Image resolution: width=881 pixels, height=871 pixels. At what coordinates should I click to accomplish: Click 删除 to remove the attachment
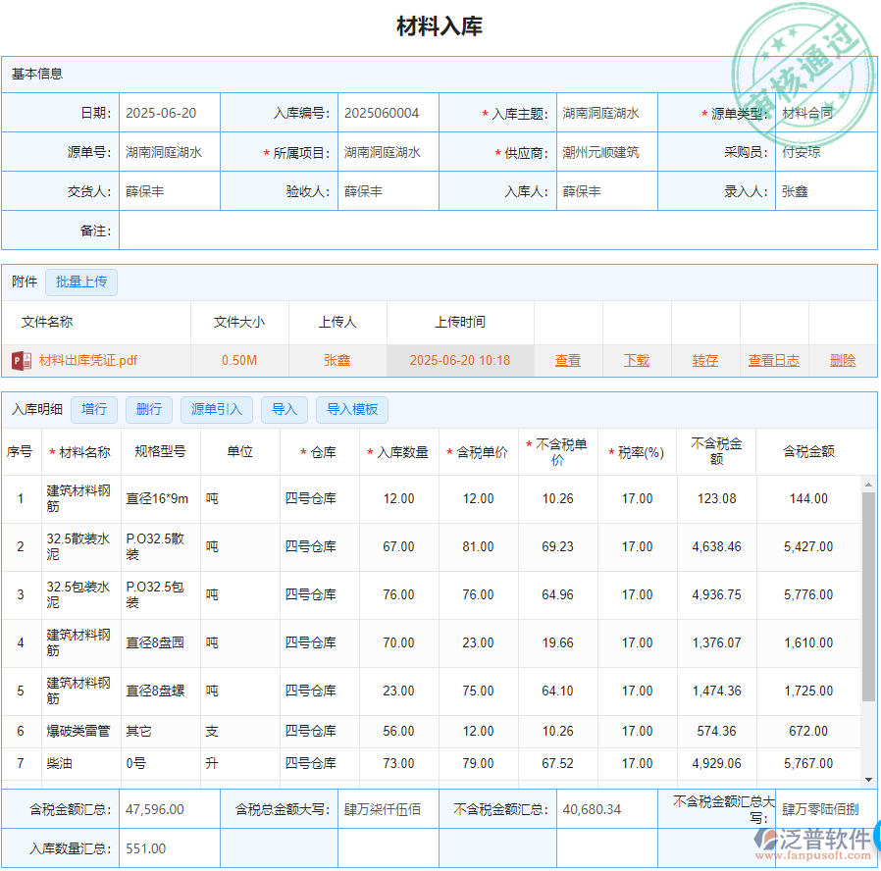(x=843, y=360)
